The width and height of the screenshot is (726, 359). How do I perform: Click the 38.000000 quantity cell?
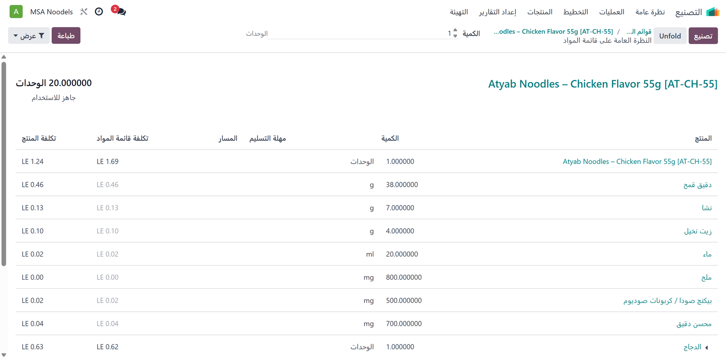(402, 184)
